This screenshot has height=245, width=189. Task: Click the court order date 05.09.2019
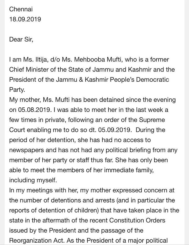[118, 130]
